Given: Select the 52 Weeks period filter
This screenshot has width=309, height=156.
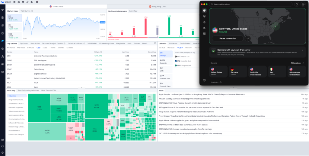Looking at the screenshot, I should (x=70, y=48).
